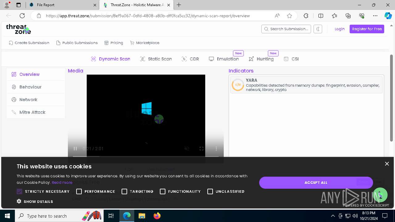The width and height of the screenshot is (395, 222).
Task: Open File Explorer from taskbar
Action: [x=142, y=216]
